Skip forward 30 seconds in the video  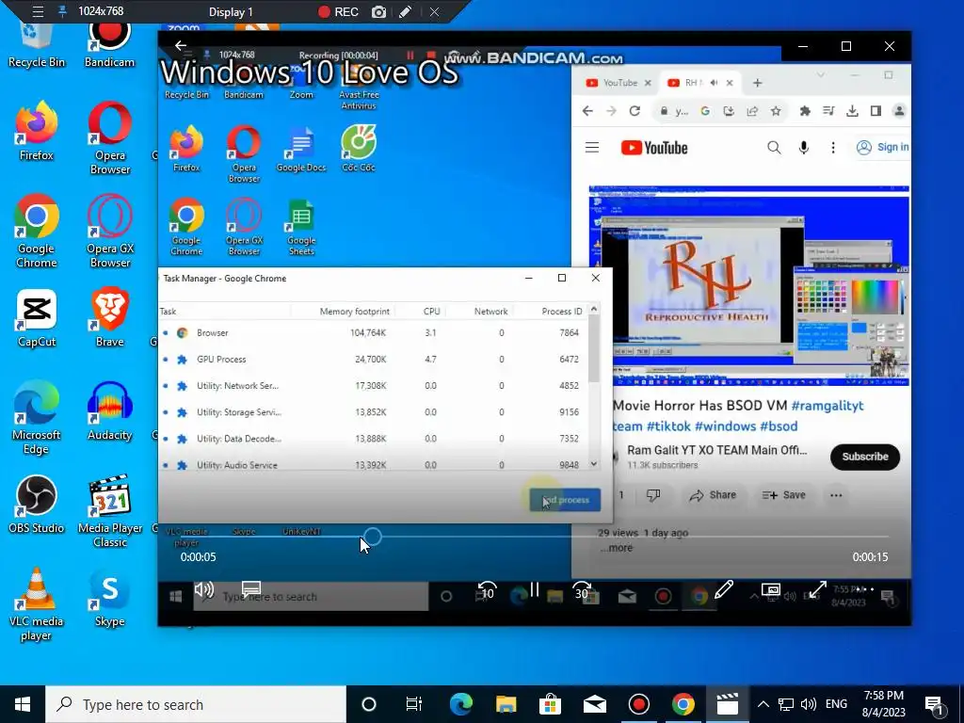click(x=582, y=591)
